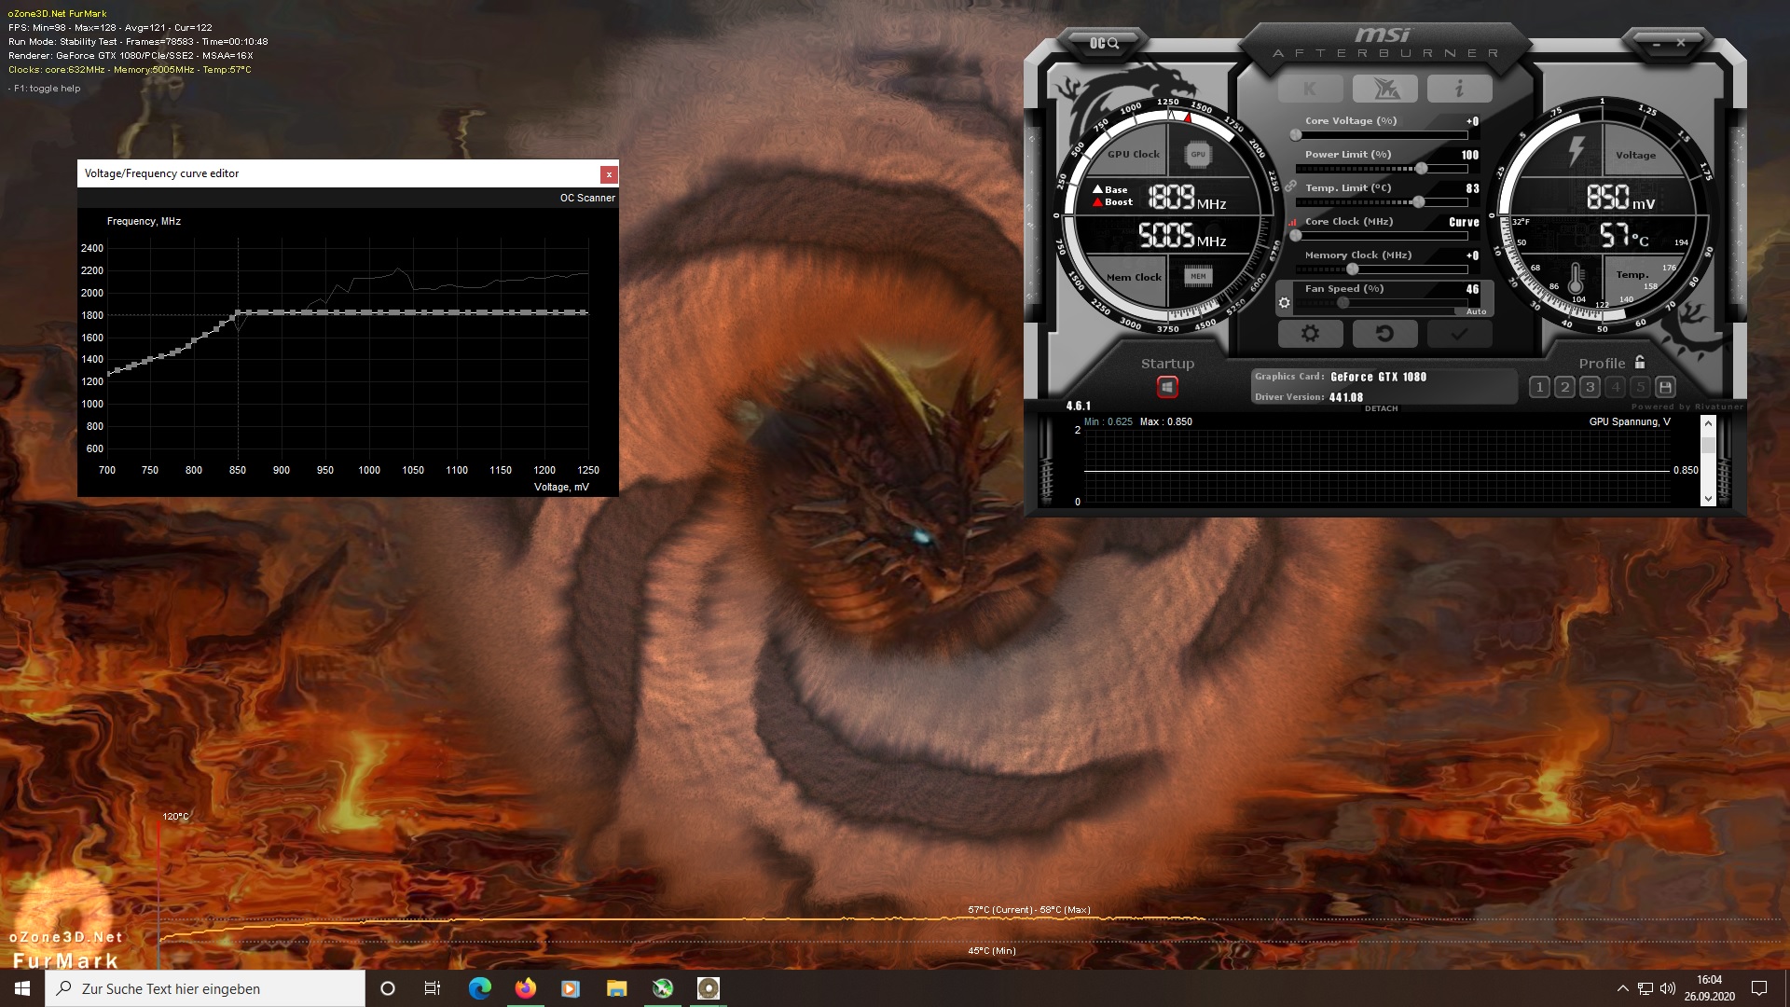Open Firefox from the taskbar
Viewport: 1790px width, 1007px height.
point(525,988)
